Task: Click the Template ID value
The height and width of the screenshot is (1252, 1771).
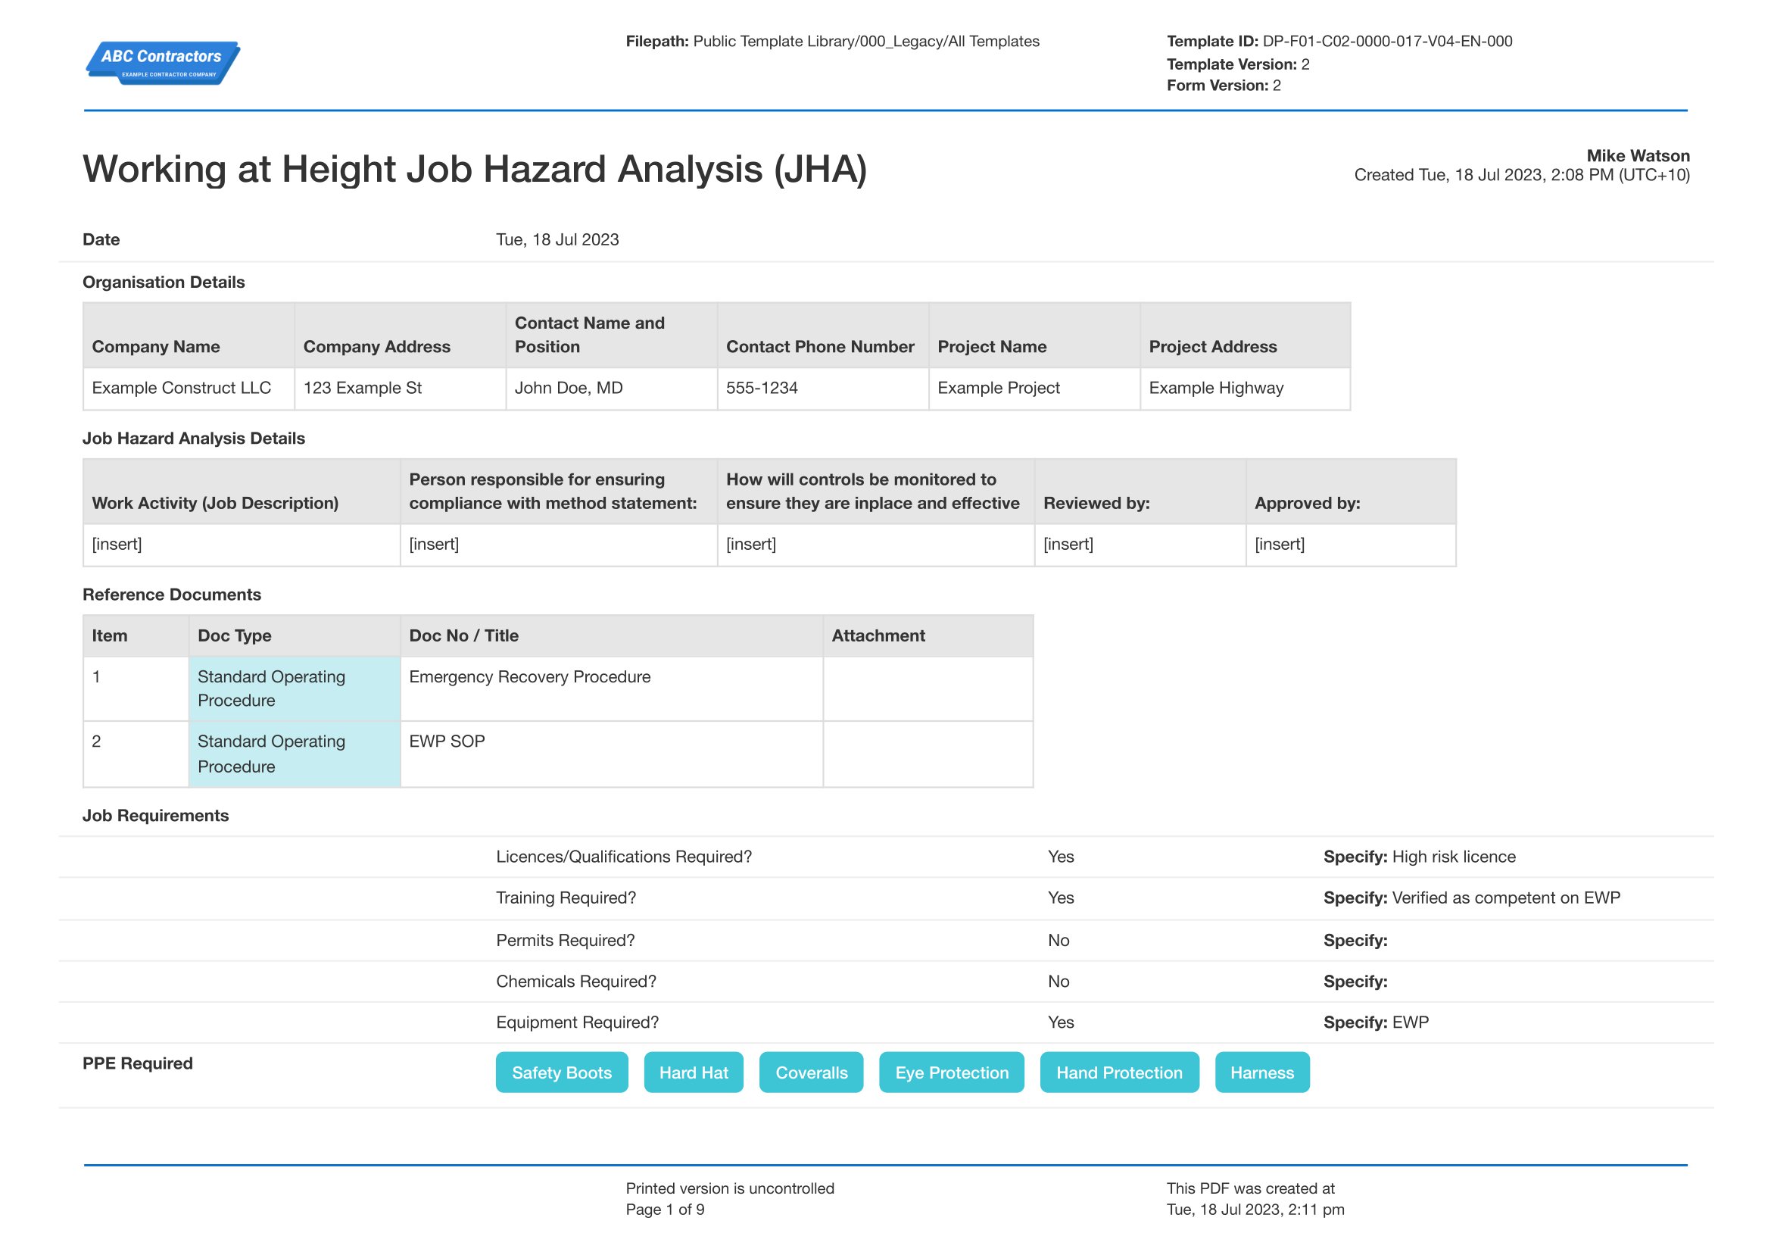Action: [x=1387, y=42]
